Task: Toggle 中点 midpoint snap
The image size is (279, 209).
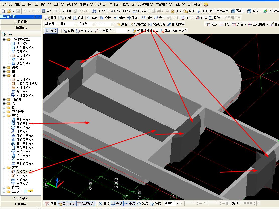Action: 129,203
